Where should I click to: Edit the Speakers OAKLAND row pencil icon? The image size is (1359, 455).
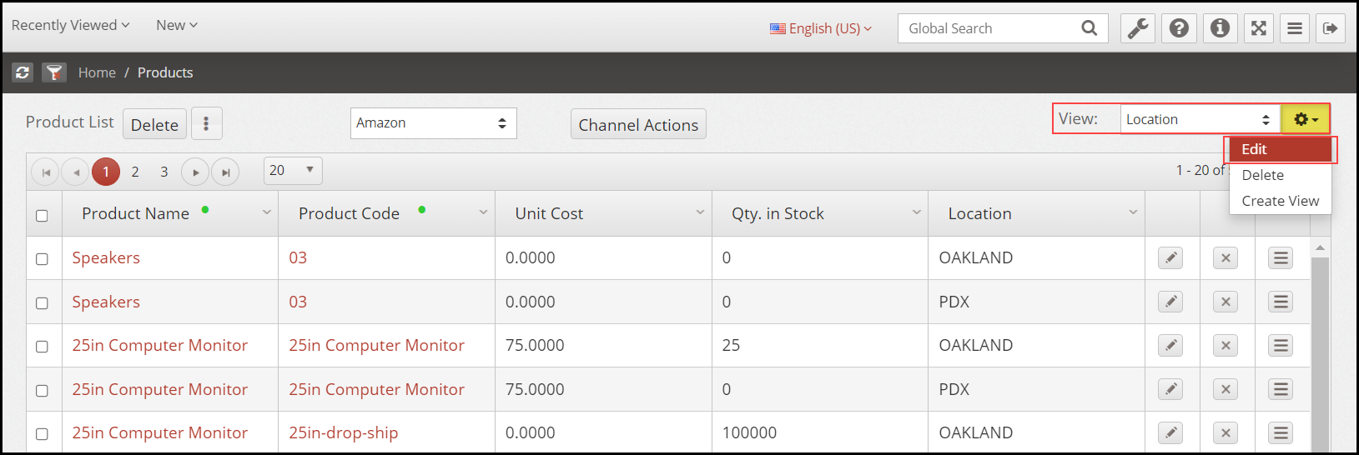1170,258
